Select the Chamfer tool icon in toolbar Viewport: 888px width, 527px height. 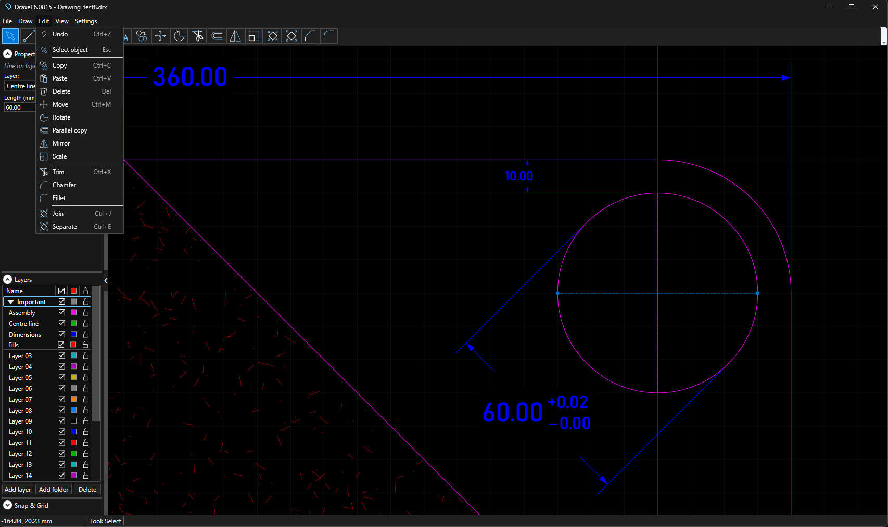coord(310,36)
